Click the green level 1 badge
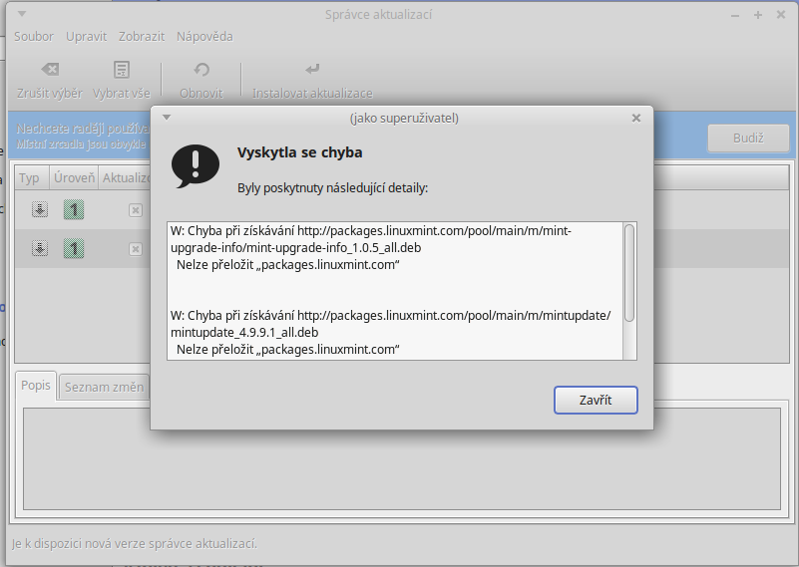799x567 pixels. 74,248
